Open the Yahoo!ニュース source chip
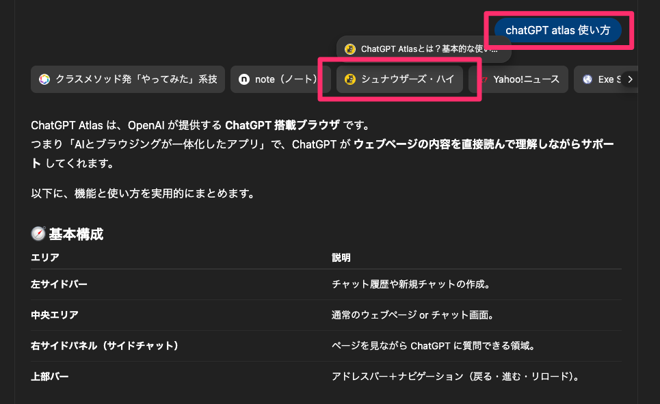The height and width of the screenshot is (404, 660). pos(518,79)
